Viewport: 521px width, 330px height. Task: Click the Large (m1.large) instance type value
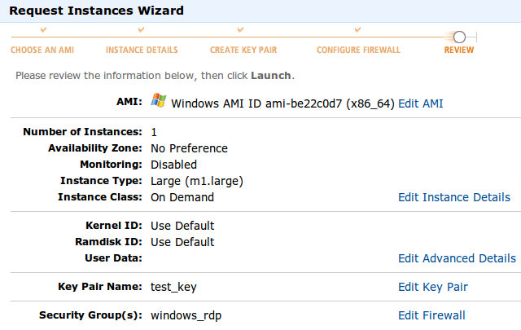[197, 181]
